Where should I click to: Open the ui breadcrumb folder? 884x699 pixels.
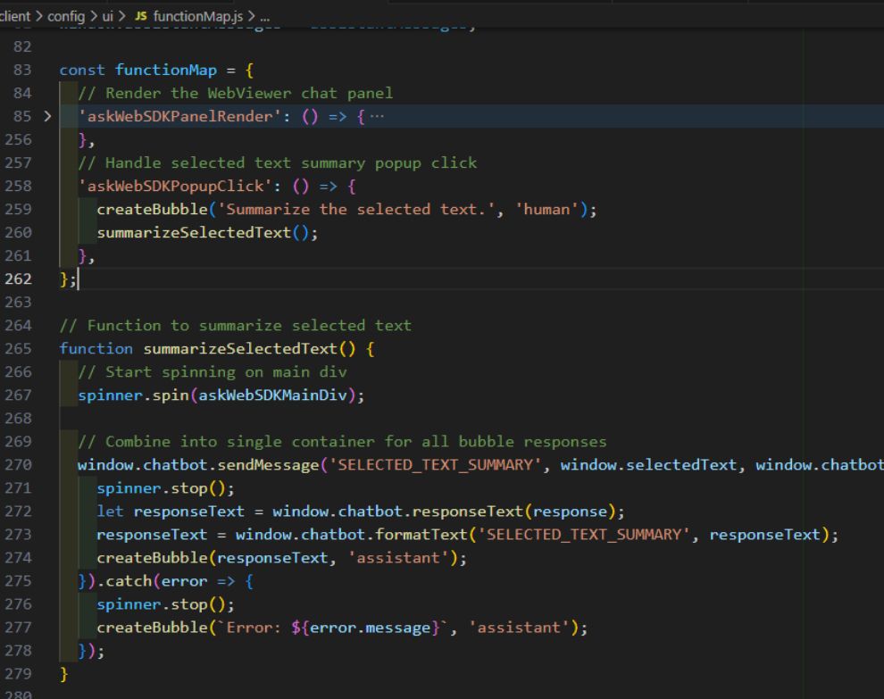108,16
